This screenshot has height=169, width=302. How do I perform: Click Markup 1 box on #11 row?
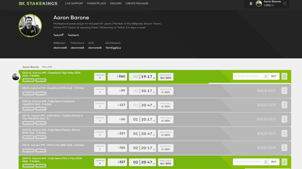[x=100, y=77]
